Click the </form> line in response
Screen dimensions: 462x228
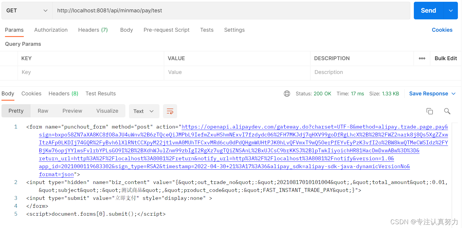pos(37,206)
